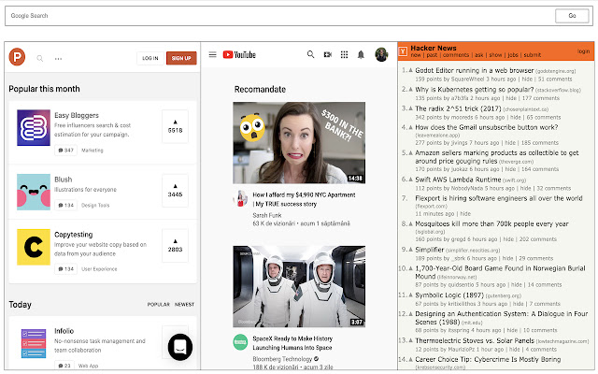Open the YouTube apps grid icon
Image resolution: width=598 pixels, height=374 pixels.
tap(344, 55)
